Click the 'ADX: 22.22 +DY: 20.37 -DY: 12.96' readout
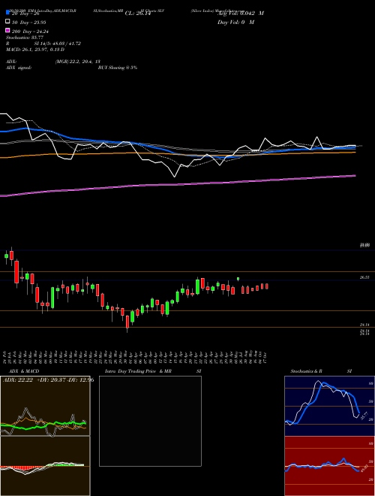 click(48, 380)
